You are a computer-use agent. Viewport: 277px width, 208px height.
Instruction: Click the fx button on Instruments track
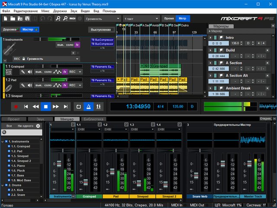tap(77, 45)
